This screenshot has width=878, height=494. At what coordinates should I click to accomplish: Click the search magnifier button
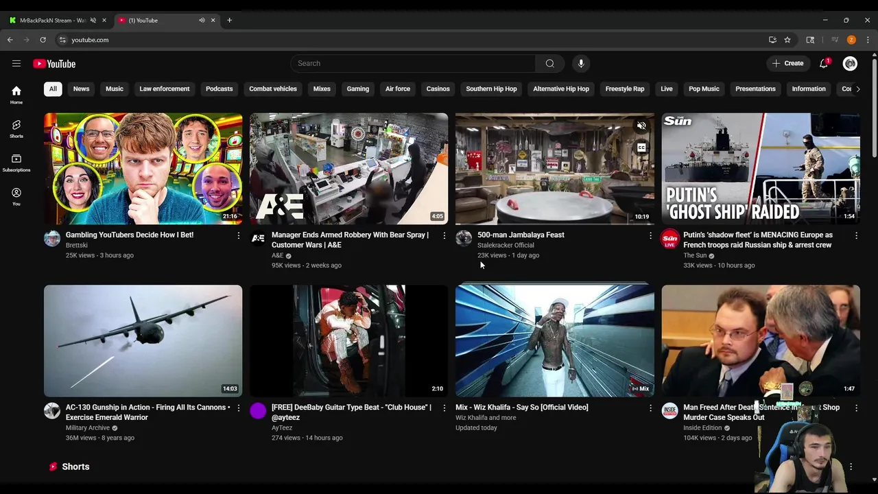[x=549, y=63]
